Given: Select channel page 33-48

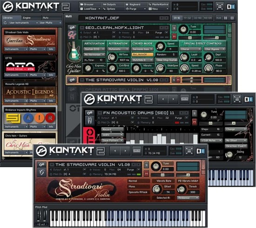Looking at the screenshot, I should click(x=197, y=18).
